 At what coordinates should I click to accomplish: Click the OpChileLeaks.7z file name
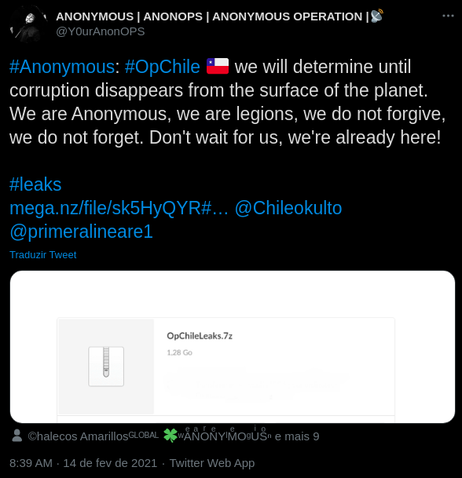click(x=200, y=336)
